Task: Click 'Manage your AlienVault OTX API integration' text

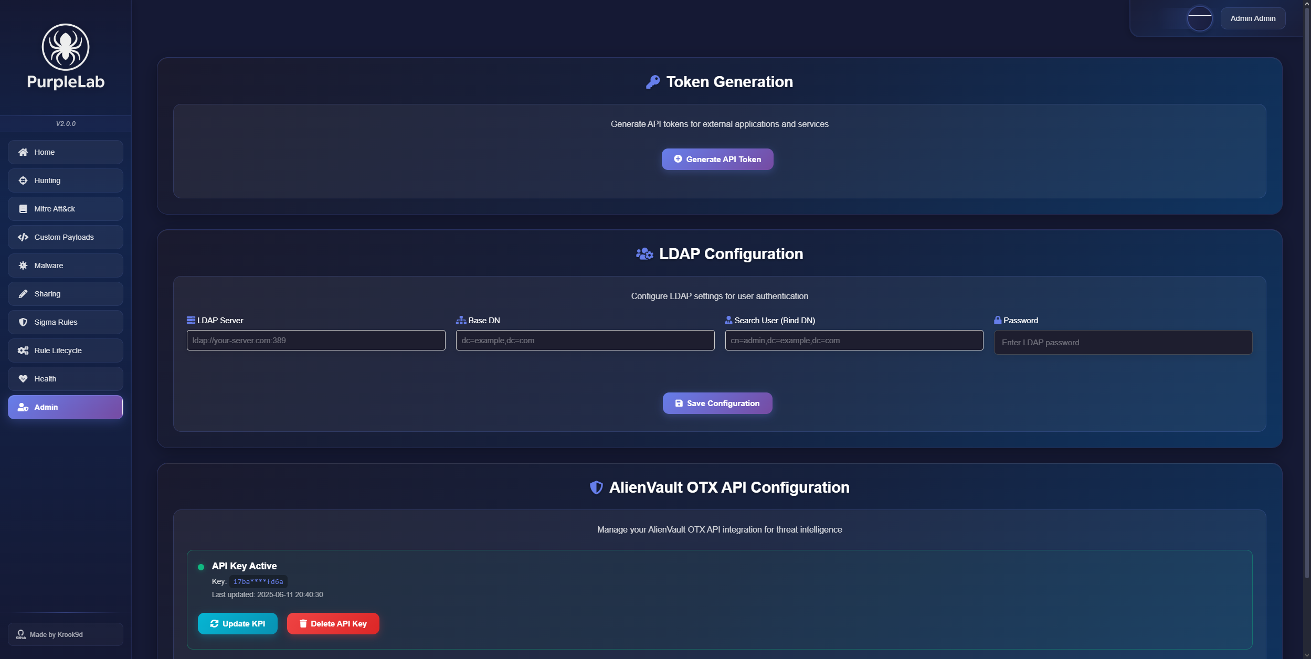Action: (720, 529)
